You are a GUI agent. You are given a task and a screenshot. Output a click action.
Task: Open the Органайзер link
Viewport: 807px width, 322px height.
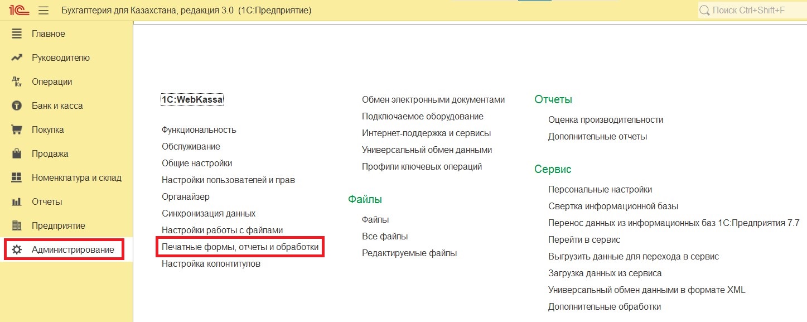pyautogui.click(x=186, y=196)
